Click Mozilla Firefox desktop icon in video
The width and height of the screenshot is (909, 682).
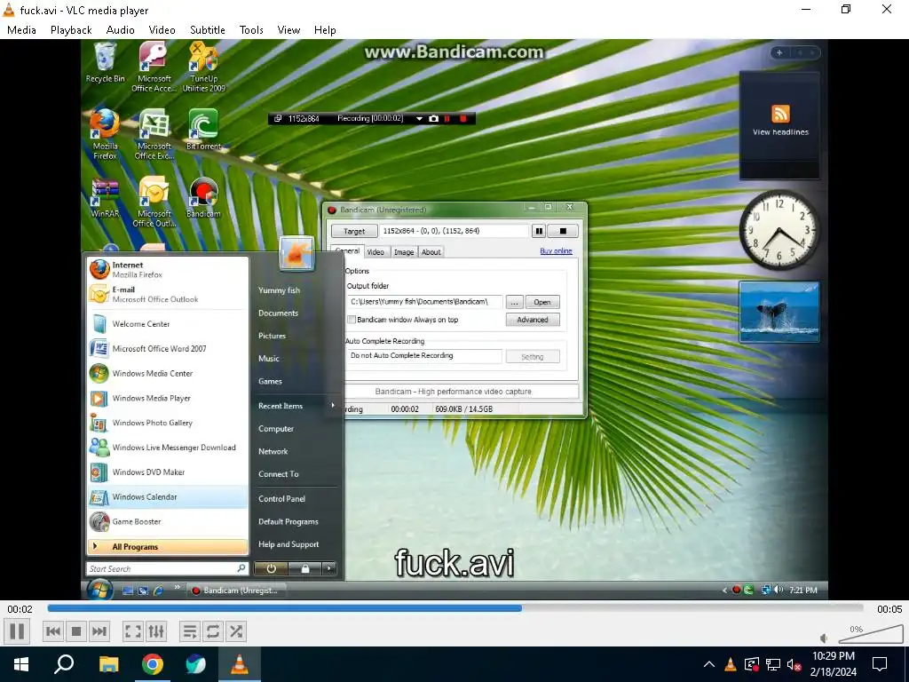[105, 134]
